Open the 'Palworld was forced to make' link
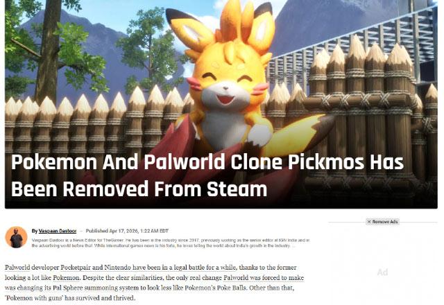The image size is (444, 305). pyautogui.click(x=264, y=277)
